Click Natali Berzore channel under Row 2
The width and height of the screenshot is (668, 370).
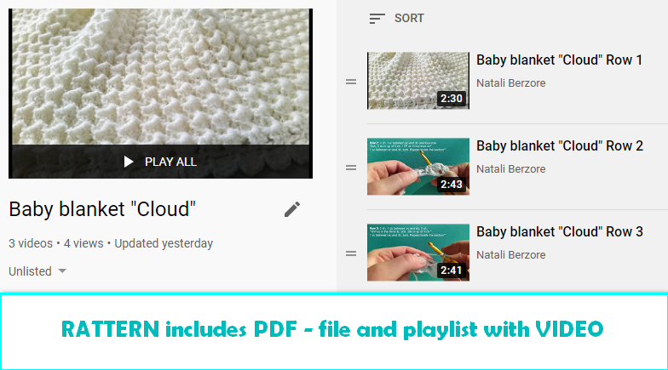(x=511, y=168)
